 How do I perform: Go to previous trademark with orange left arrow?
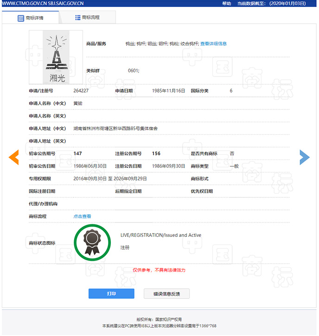click(13, 158)
